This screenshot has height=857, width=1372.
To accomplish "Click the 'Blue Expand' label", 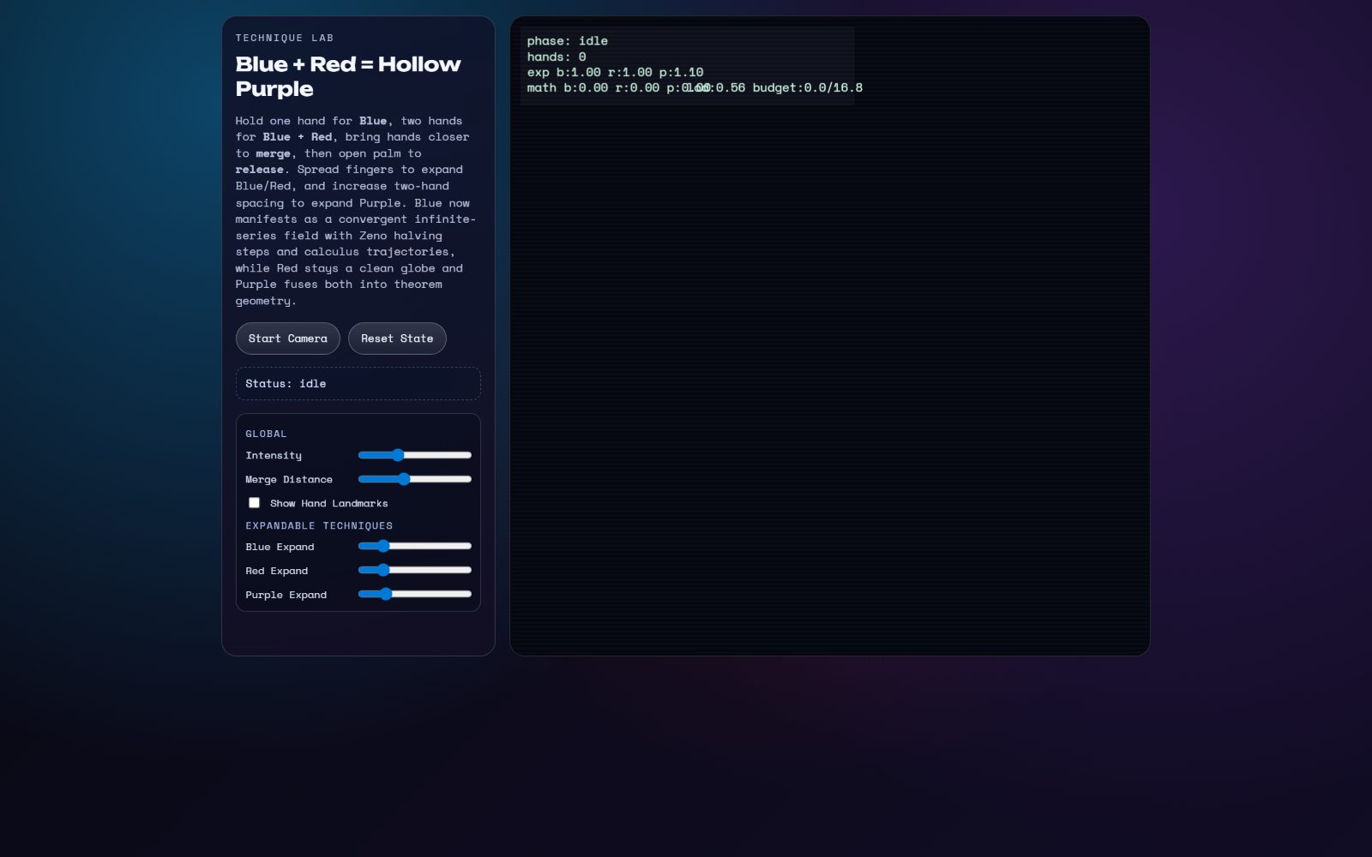I will click(280, 547).
